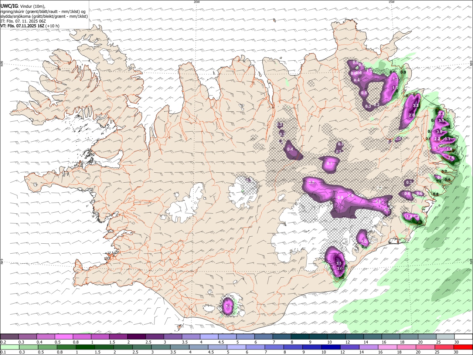This screenshot has width=473, height=355.
Task: Click the 0.1 label under the lower scale
Action: click(x=2, y=352)
